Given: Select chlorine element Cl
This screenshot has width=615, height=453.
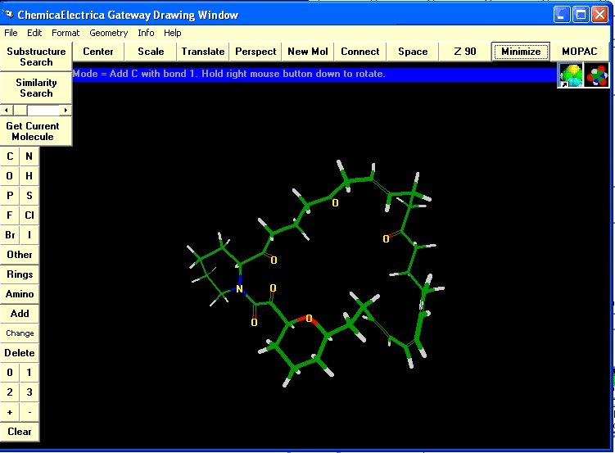Looking at the screenshot, I should click(x=29, y=215).
